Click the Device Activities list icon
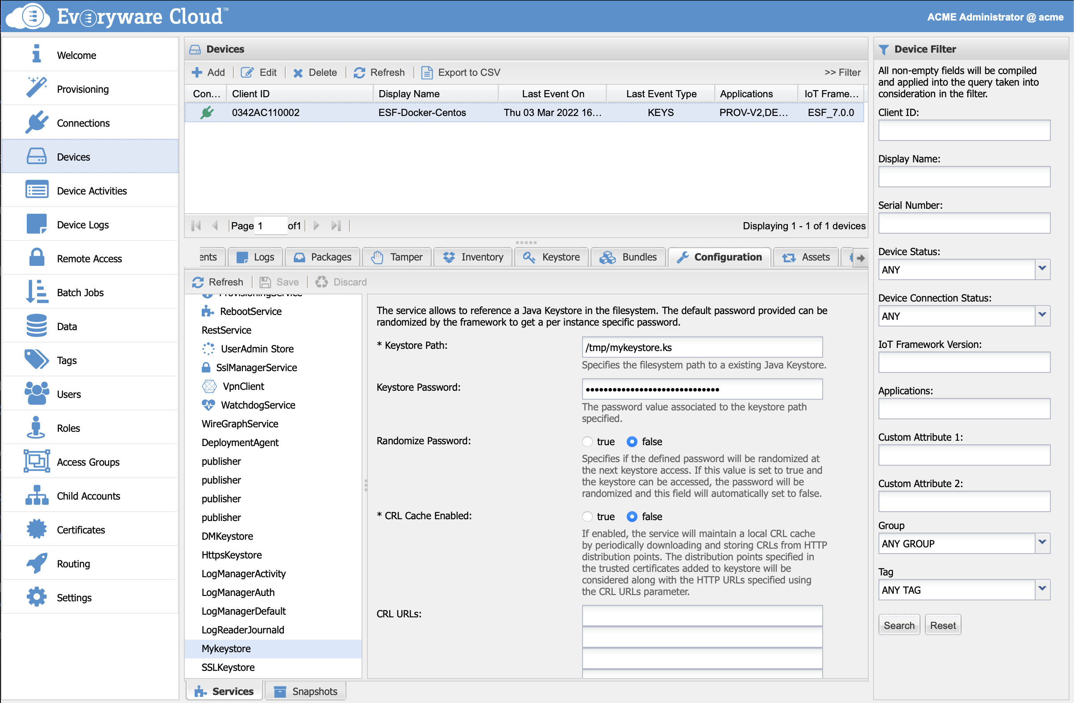The width and height of the screenshot is (1074, 703). [37, 190]
